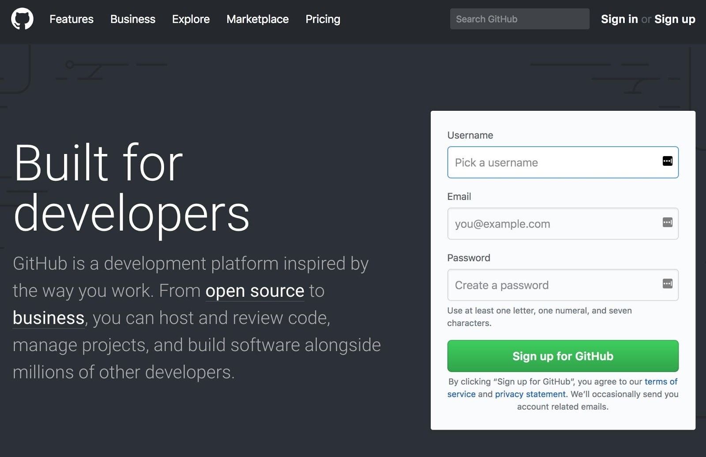This screenshot has height=457, width=706.
Task: Click the Email label
Action: [459, 197]
